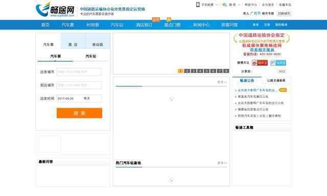Click the 热门汽车站查询 heading
Viewport: 327px width, 196px height.
coord(128,163)
